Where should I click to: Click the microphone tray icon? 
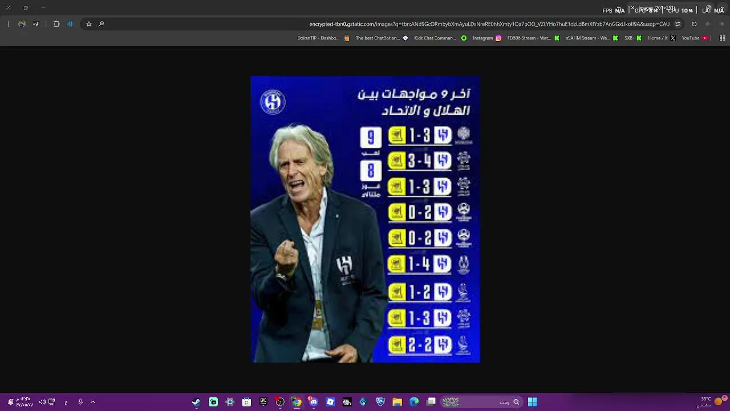80,402
